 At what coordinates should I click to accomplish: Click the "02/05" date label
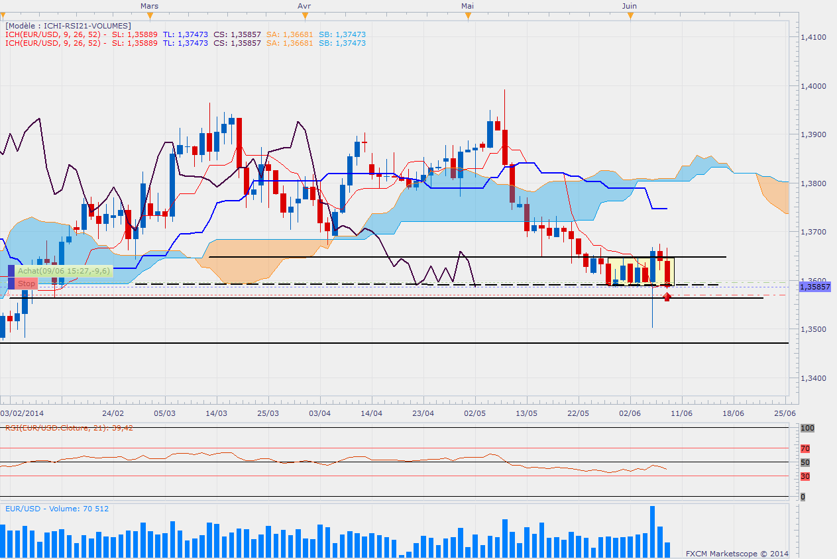point(475,413)
